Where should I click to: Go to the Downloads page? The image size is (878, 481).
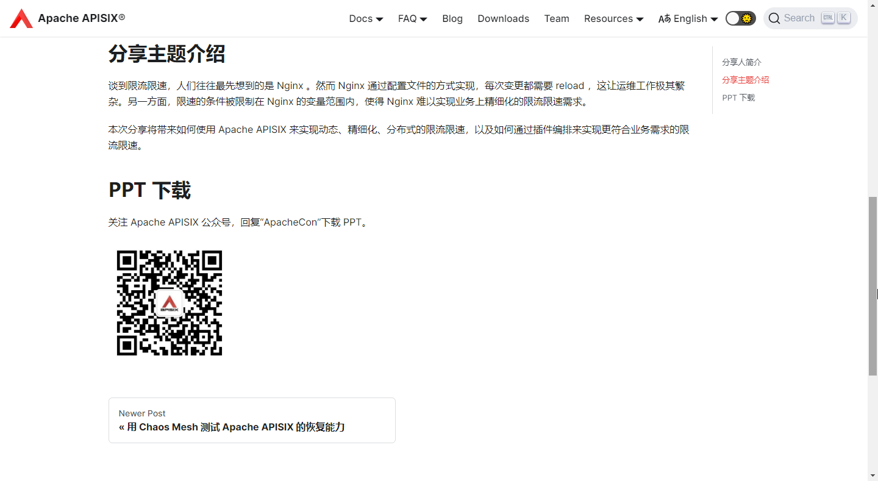pos(503,19)
